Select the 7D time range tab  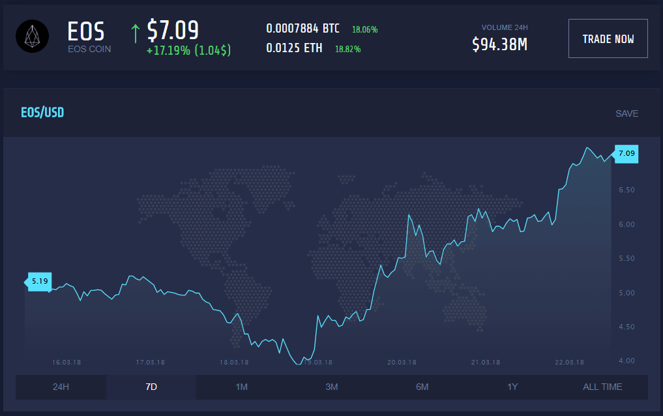point(151,387)
